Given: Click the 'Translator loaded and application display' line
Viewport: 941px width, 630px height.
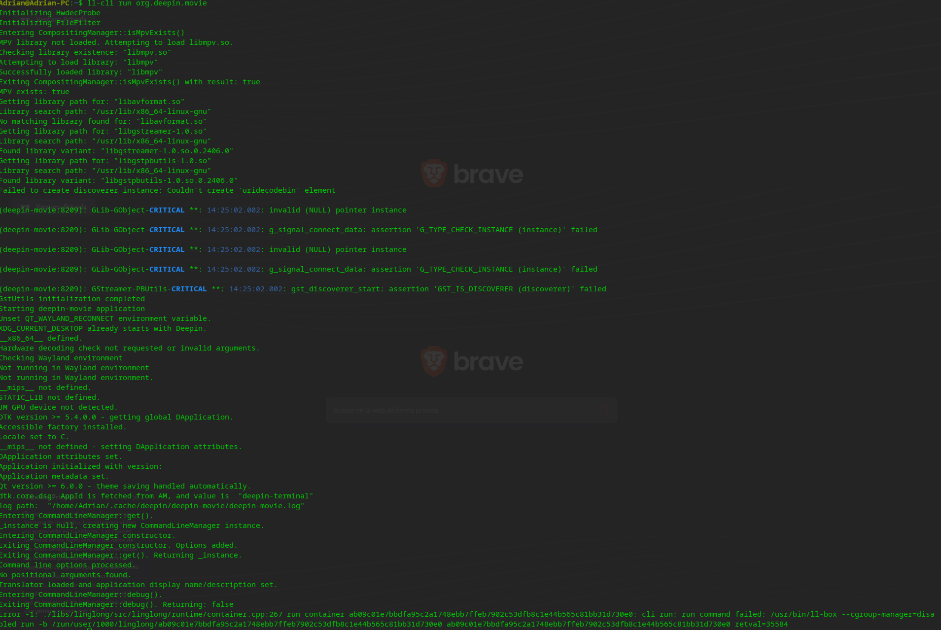Looking at the screenshot, I should pyautogui.click(x=139, y=585).
